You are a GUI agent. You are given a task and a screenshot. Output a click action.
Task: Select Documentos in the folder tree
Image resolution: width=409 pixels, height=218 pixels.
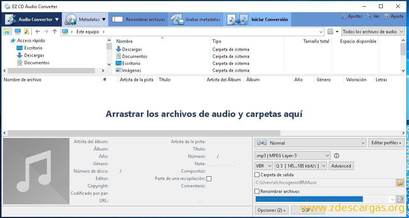(x=37, y=62)
